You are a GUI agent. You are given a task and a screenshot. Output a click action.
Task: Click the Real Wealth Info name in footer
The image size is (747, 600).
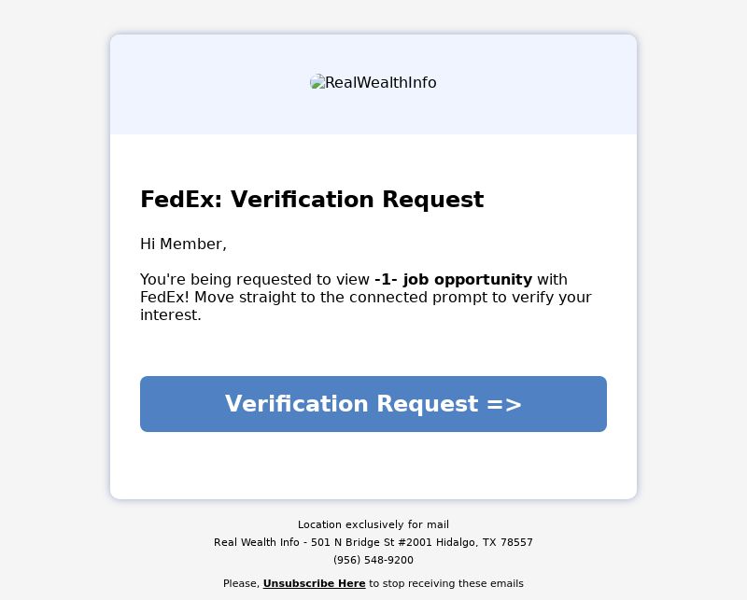click(x=256, y=542)
